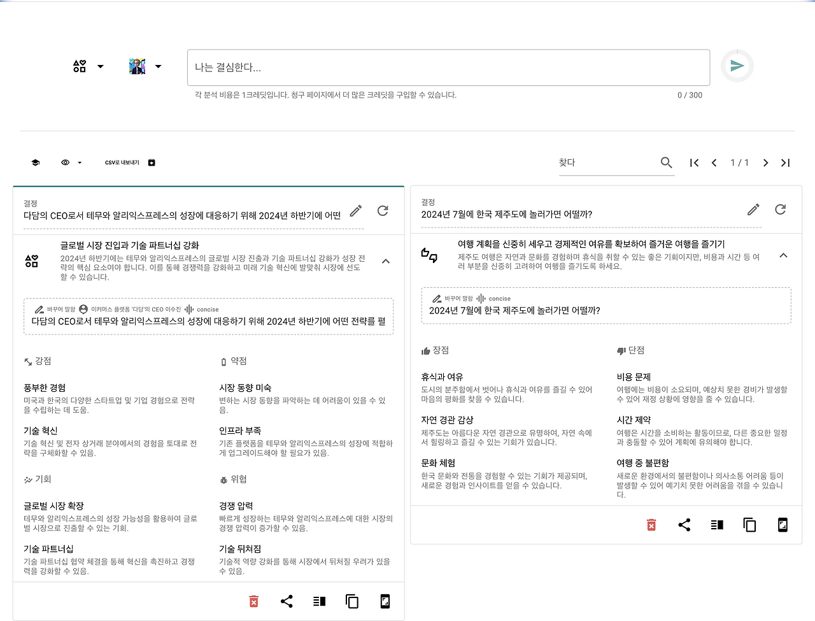The image size is (815, 621).
Task: Click the list summary icon on the left card
Action: tap(319, 601)
